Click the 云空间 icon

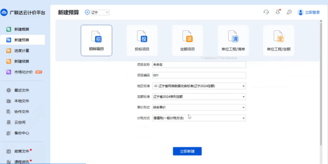(x=9, y=122)
